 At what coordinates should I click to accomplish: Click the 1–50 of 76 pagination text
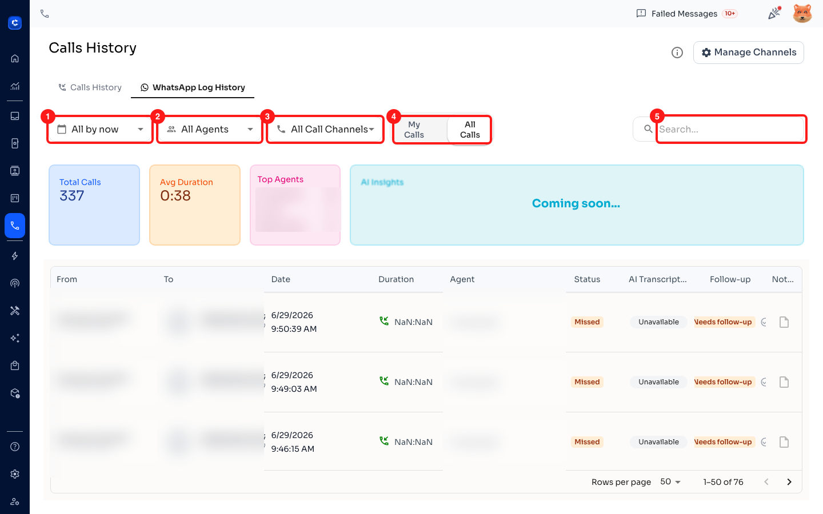click(723, 482)
